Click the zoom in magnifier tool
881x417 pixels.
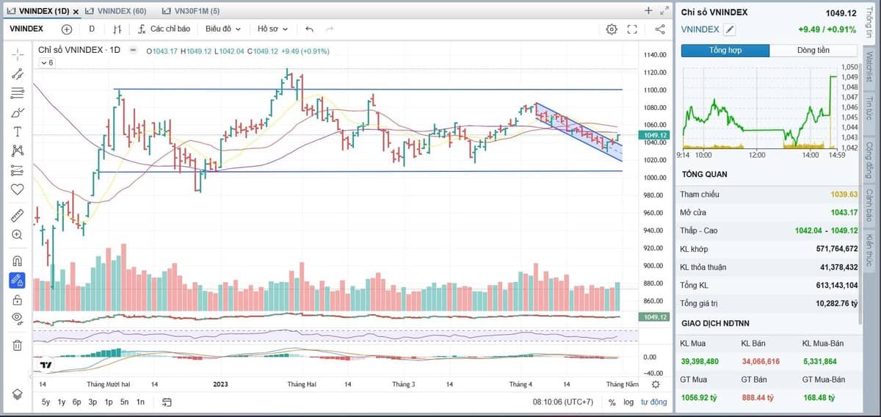coord(18,235)
